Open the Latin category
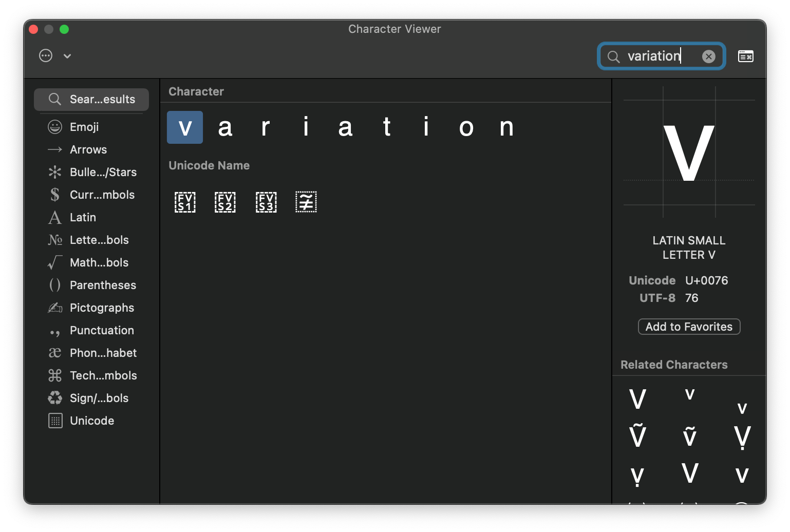 [91, 217]
